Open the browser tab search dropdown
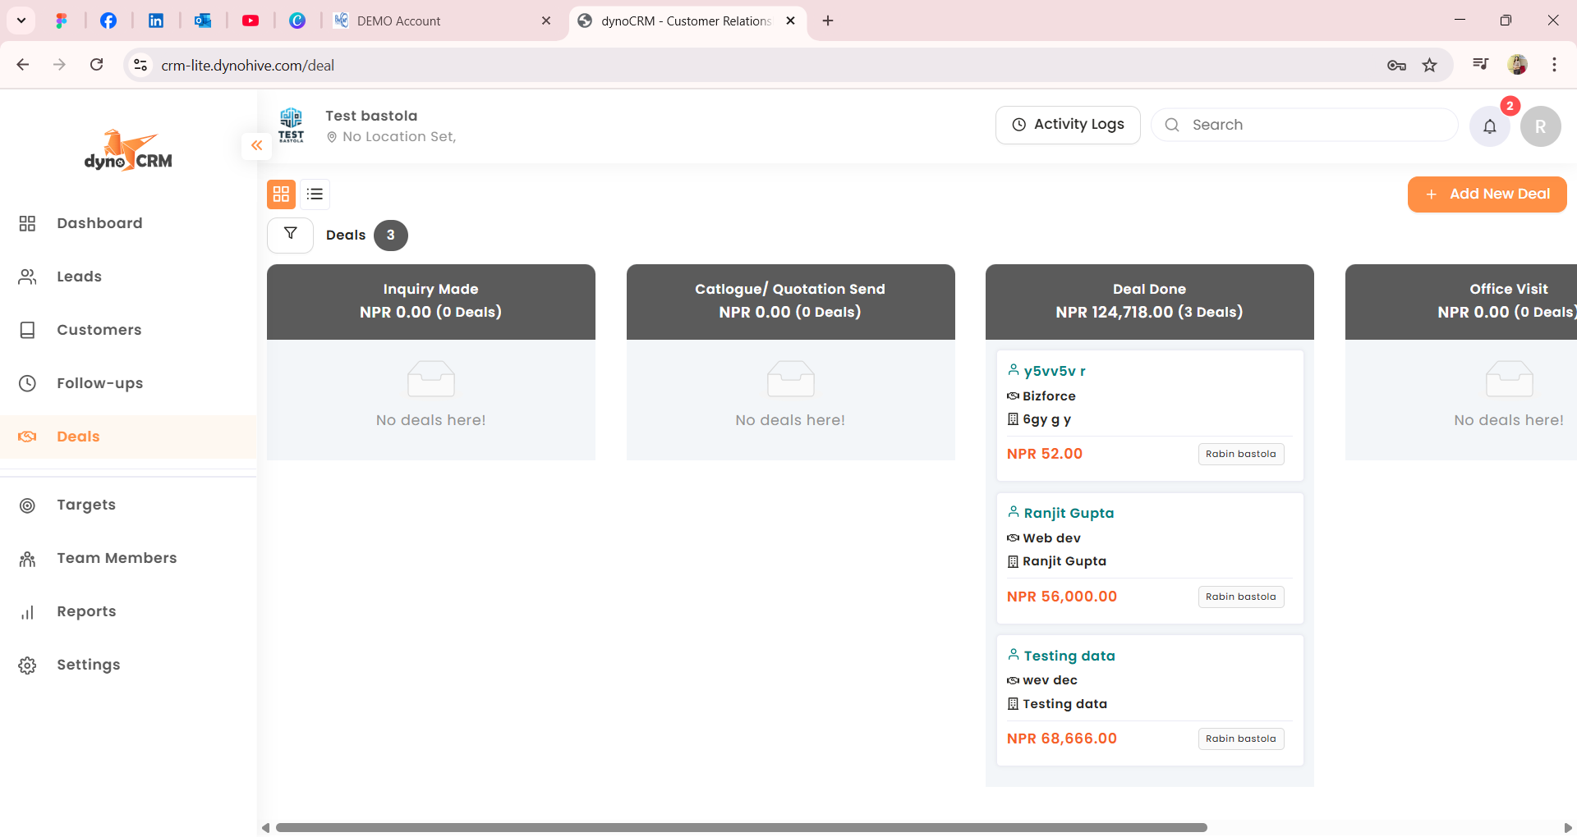The height and width of the screenshot is (837, 1577). click(x=21, y=21)
